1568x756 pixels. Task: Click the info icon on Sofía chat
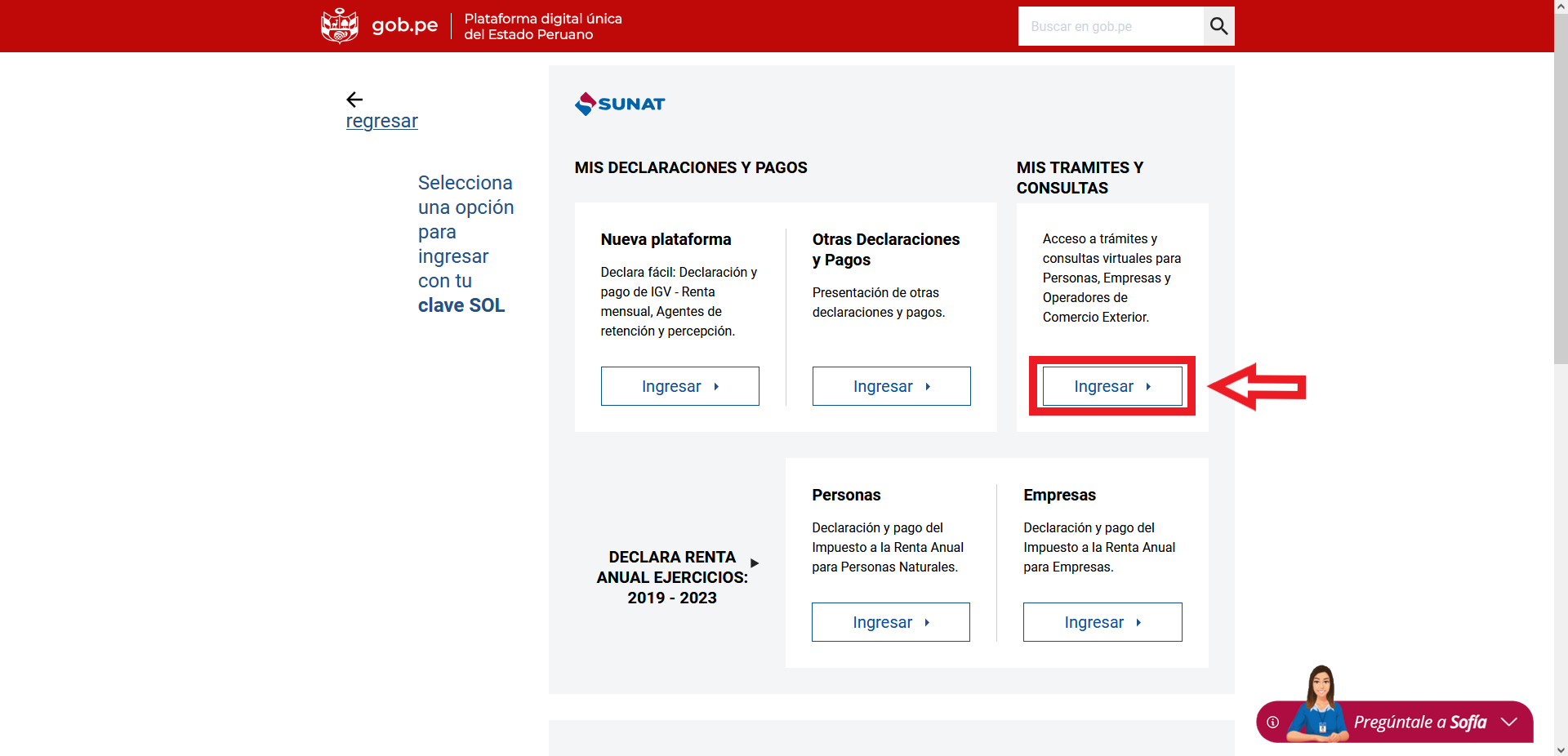tap(1272, 722)
